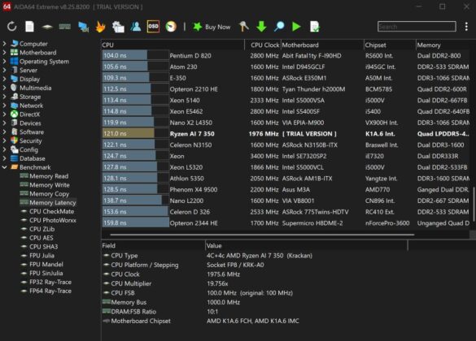Expand the Display tree node
Screen dimensions: 476x341
[x=5, y=79]
